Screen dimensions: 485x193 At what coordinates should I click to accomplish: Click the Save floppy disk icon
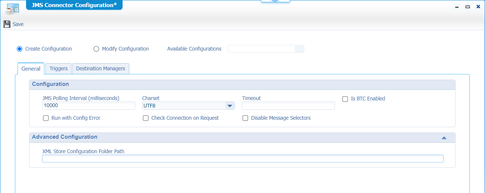[x=7, y=24]
